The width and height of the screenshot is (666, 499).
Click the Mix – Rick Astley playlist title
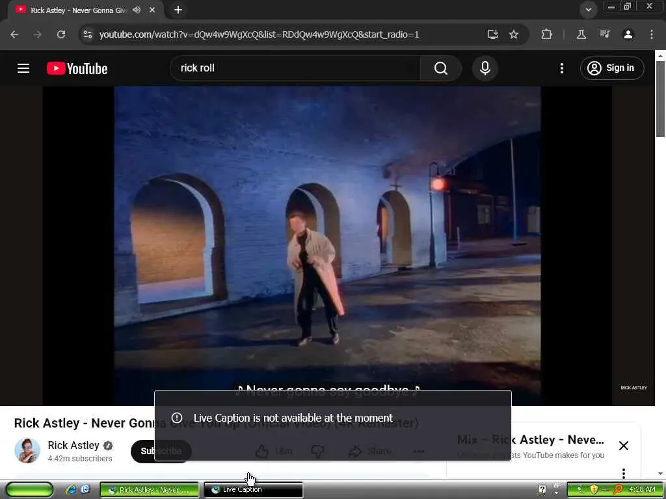pos(531,440)
